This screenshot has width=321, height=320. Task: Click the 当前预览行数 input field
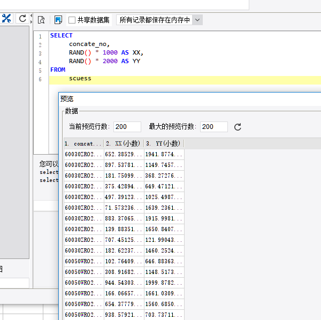(x=127, y=127)
